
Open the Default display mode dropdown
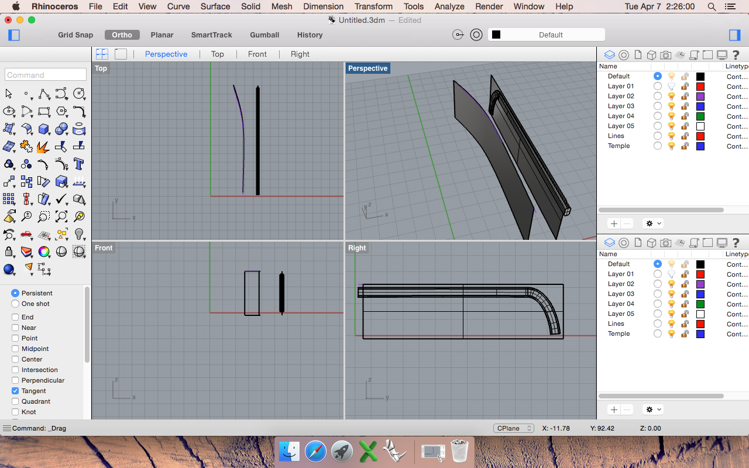point(546,35)
